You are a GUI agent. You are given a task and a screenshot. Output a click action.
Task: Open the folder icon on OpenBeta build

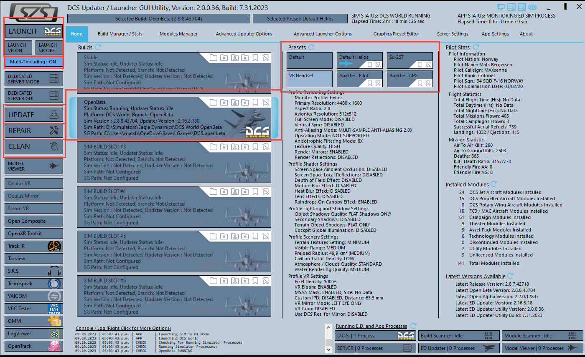coord(214,102)
